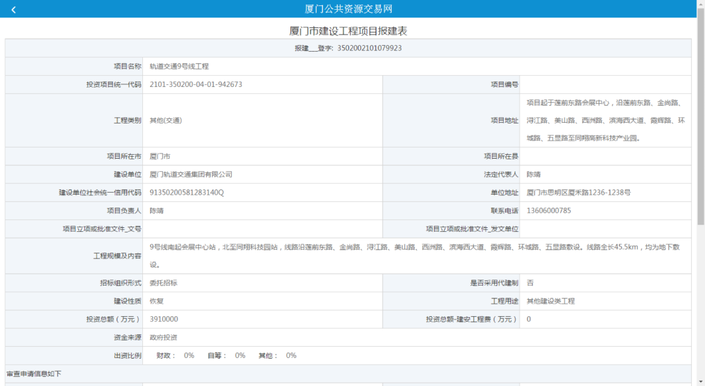This screenshot has height=386, width=705.
Task: Click the 项目编号 label
Action: pyautogui.click(x=505, y=84)
